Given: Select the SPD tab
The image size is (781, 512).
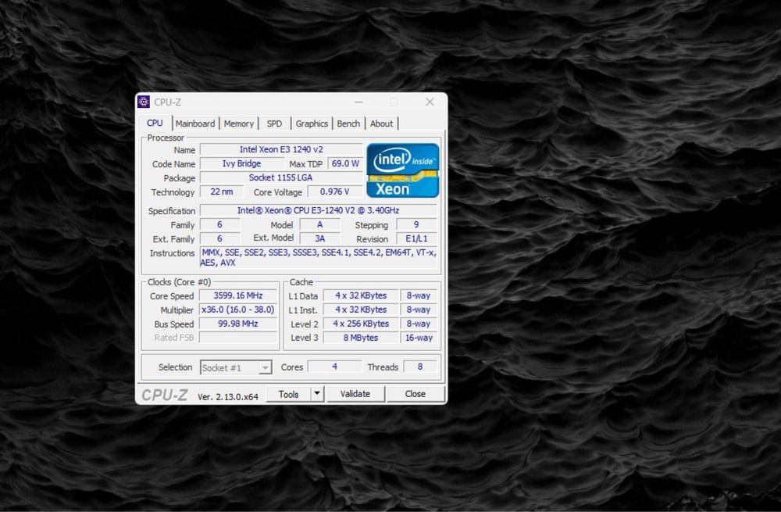Looking at the screenshot, I should coord(274,124).
